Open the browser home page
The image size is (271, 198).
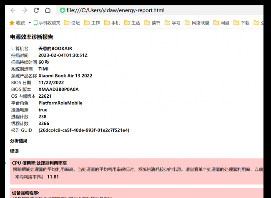coord(48,10)
